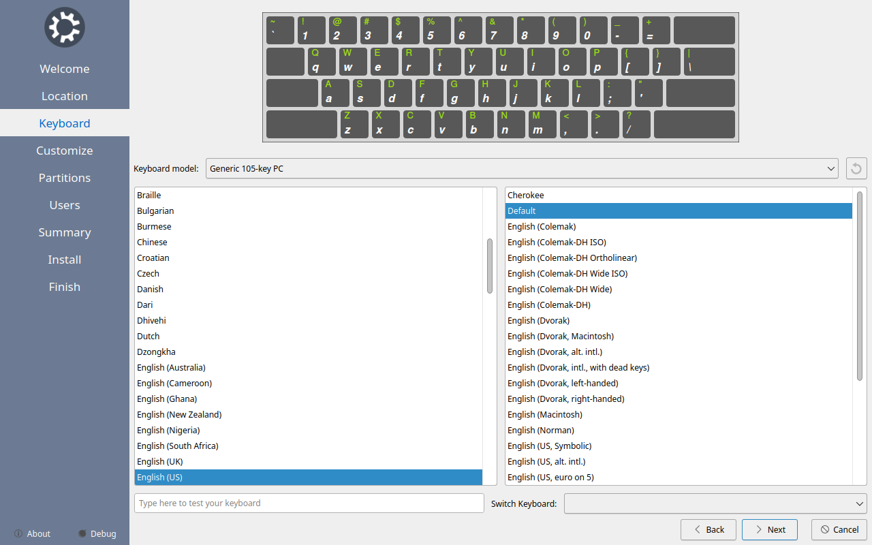
Task: Select the Summary step in sidebar
Action: 65,232
